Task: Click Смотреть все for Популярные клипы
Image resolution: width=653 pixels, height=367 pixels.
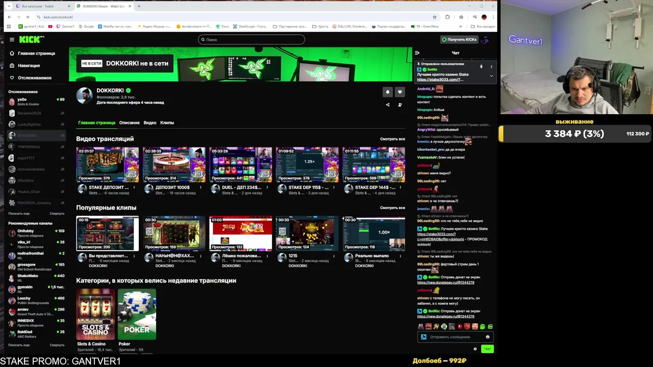Action: coord(392,207)
